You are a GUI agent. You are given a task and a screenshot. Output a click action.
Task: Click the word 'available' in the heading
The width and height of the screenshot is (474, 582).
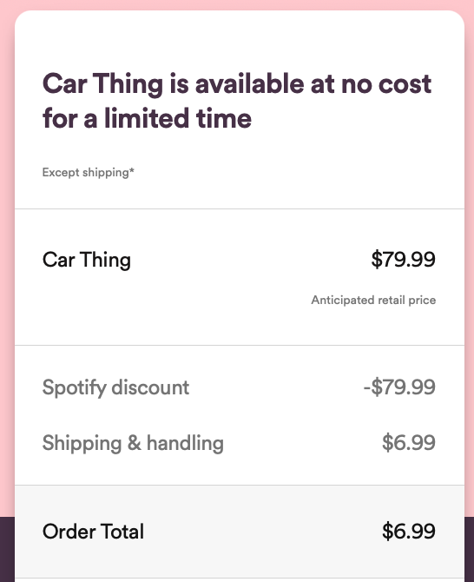point(250,83)
